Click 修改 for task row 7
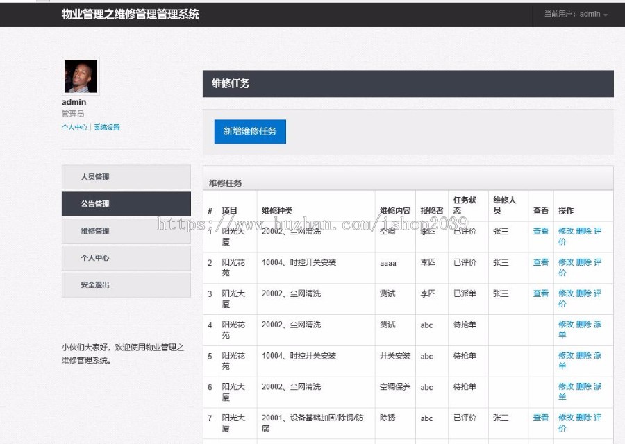The height and width of the screenshot is (444, 625). (566, 418)
